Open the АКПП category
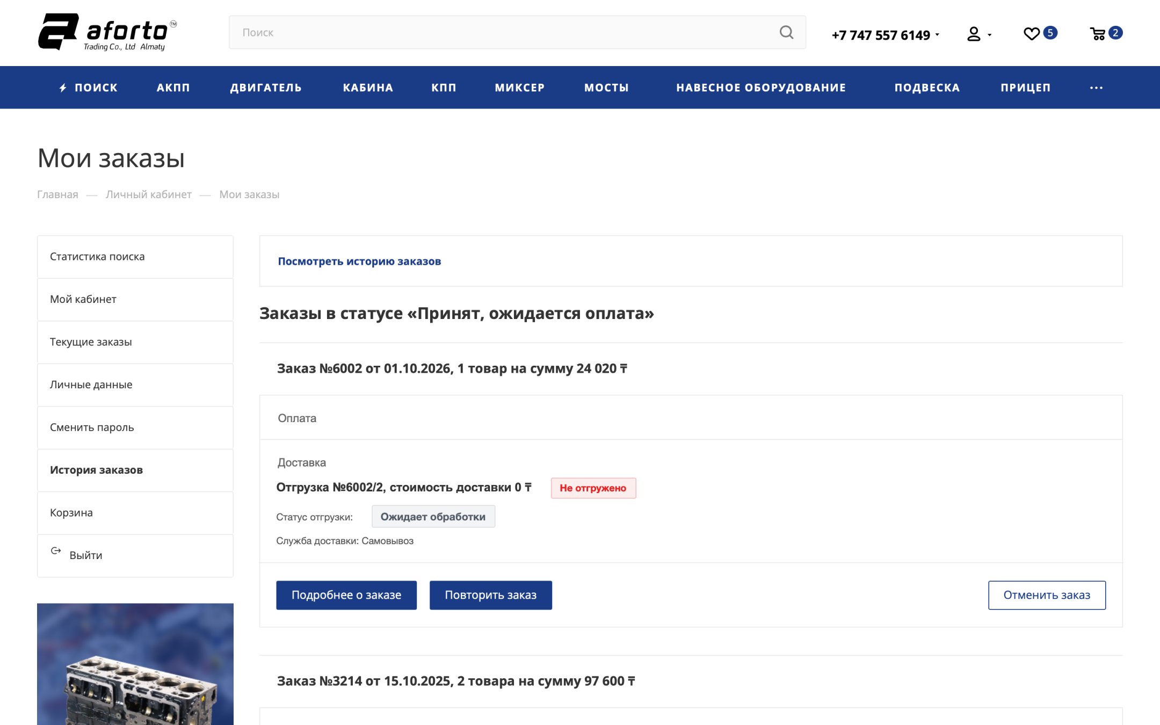Viewport: 1160px width, 725px height. coord(173,88)
